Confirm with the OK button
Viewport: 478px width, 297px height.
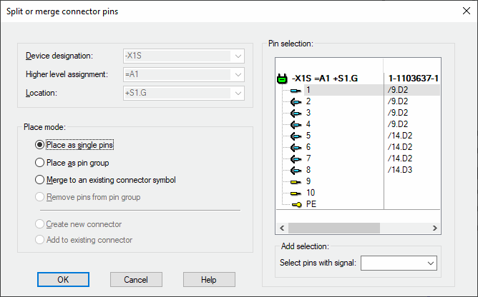pyautogui.click(x=63, y=280)
